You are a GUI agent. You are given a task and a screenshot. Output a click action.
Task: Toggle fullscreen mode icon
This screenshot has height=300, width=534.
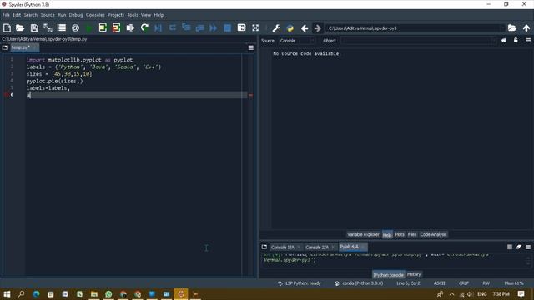[255, 27]
